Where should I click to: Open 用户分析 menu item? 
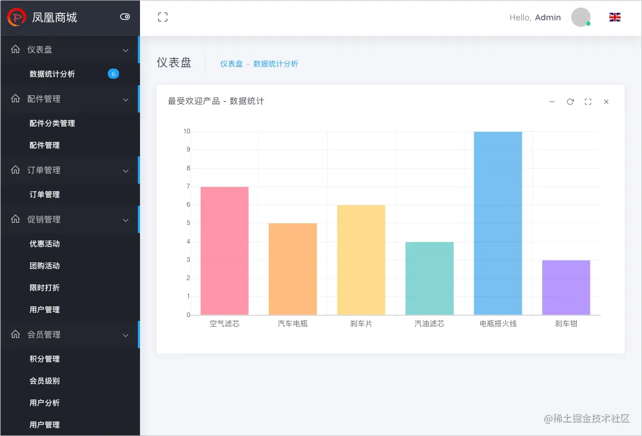pos(45,403)
